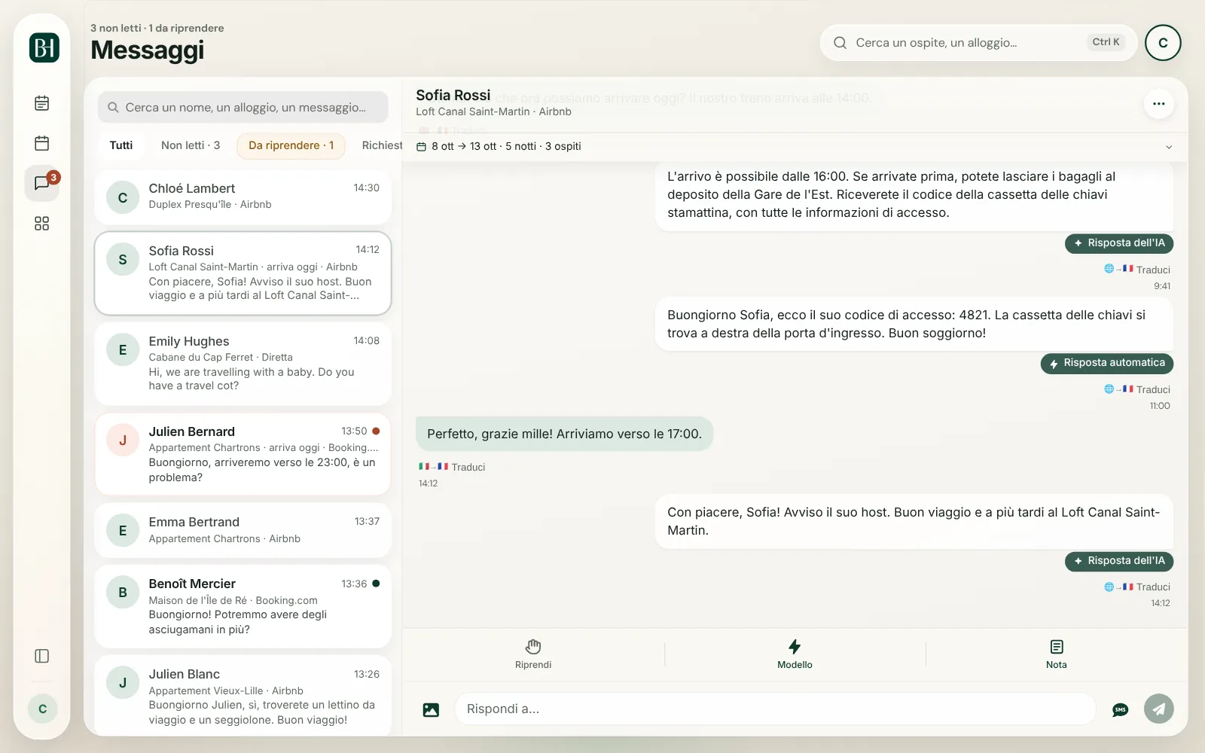
Task: Open the sidebar user avatar C
Action: coord(42,709)
